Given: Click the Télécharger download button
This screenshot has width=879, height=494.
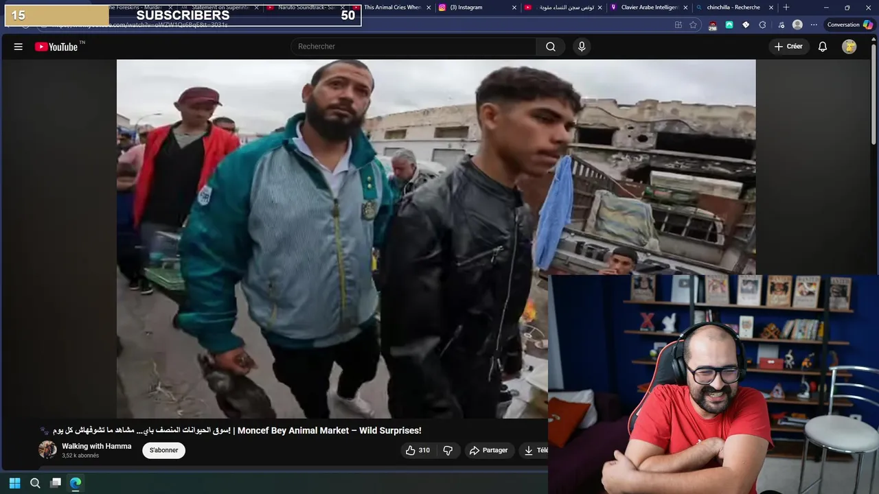Looking at the screenshot, I should click(x=535, y=450).
